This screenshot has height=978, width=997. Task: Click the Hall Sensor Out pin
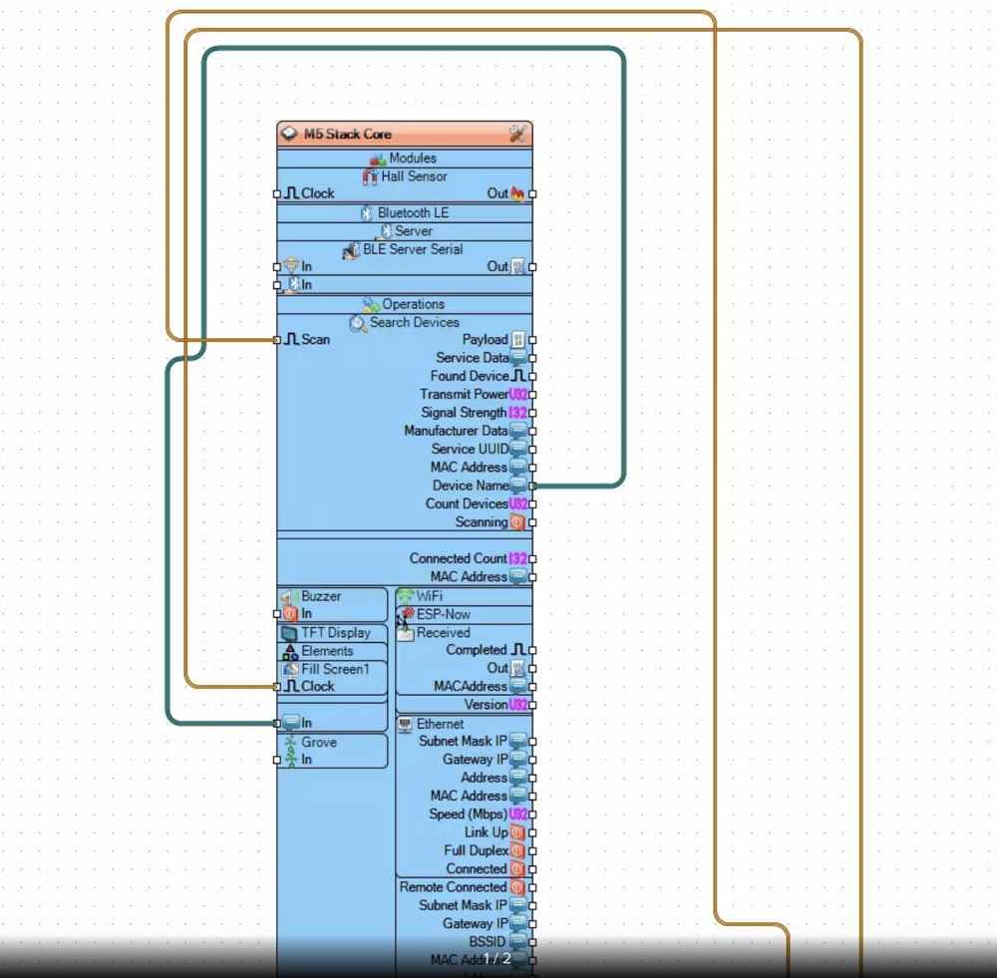532,194
